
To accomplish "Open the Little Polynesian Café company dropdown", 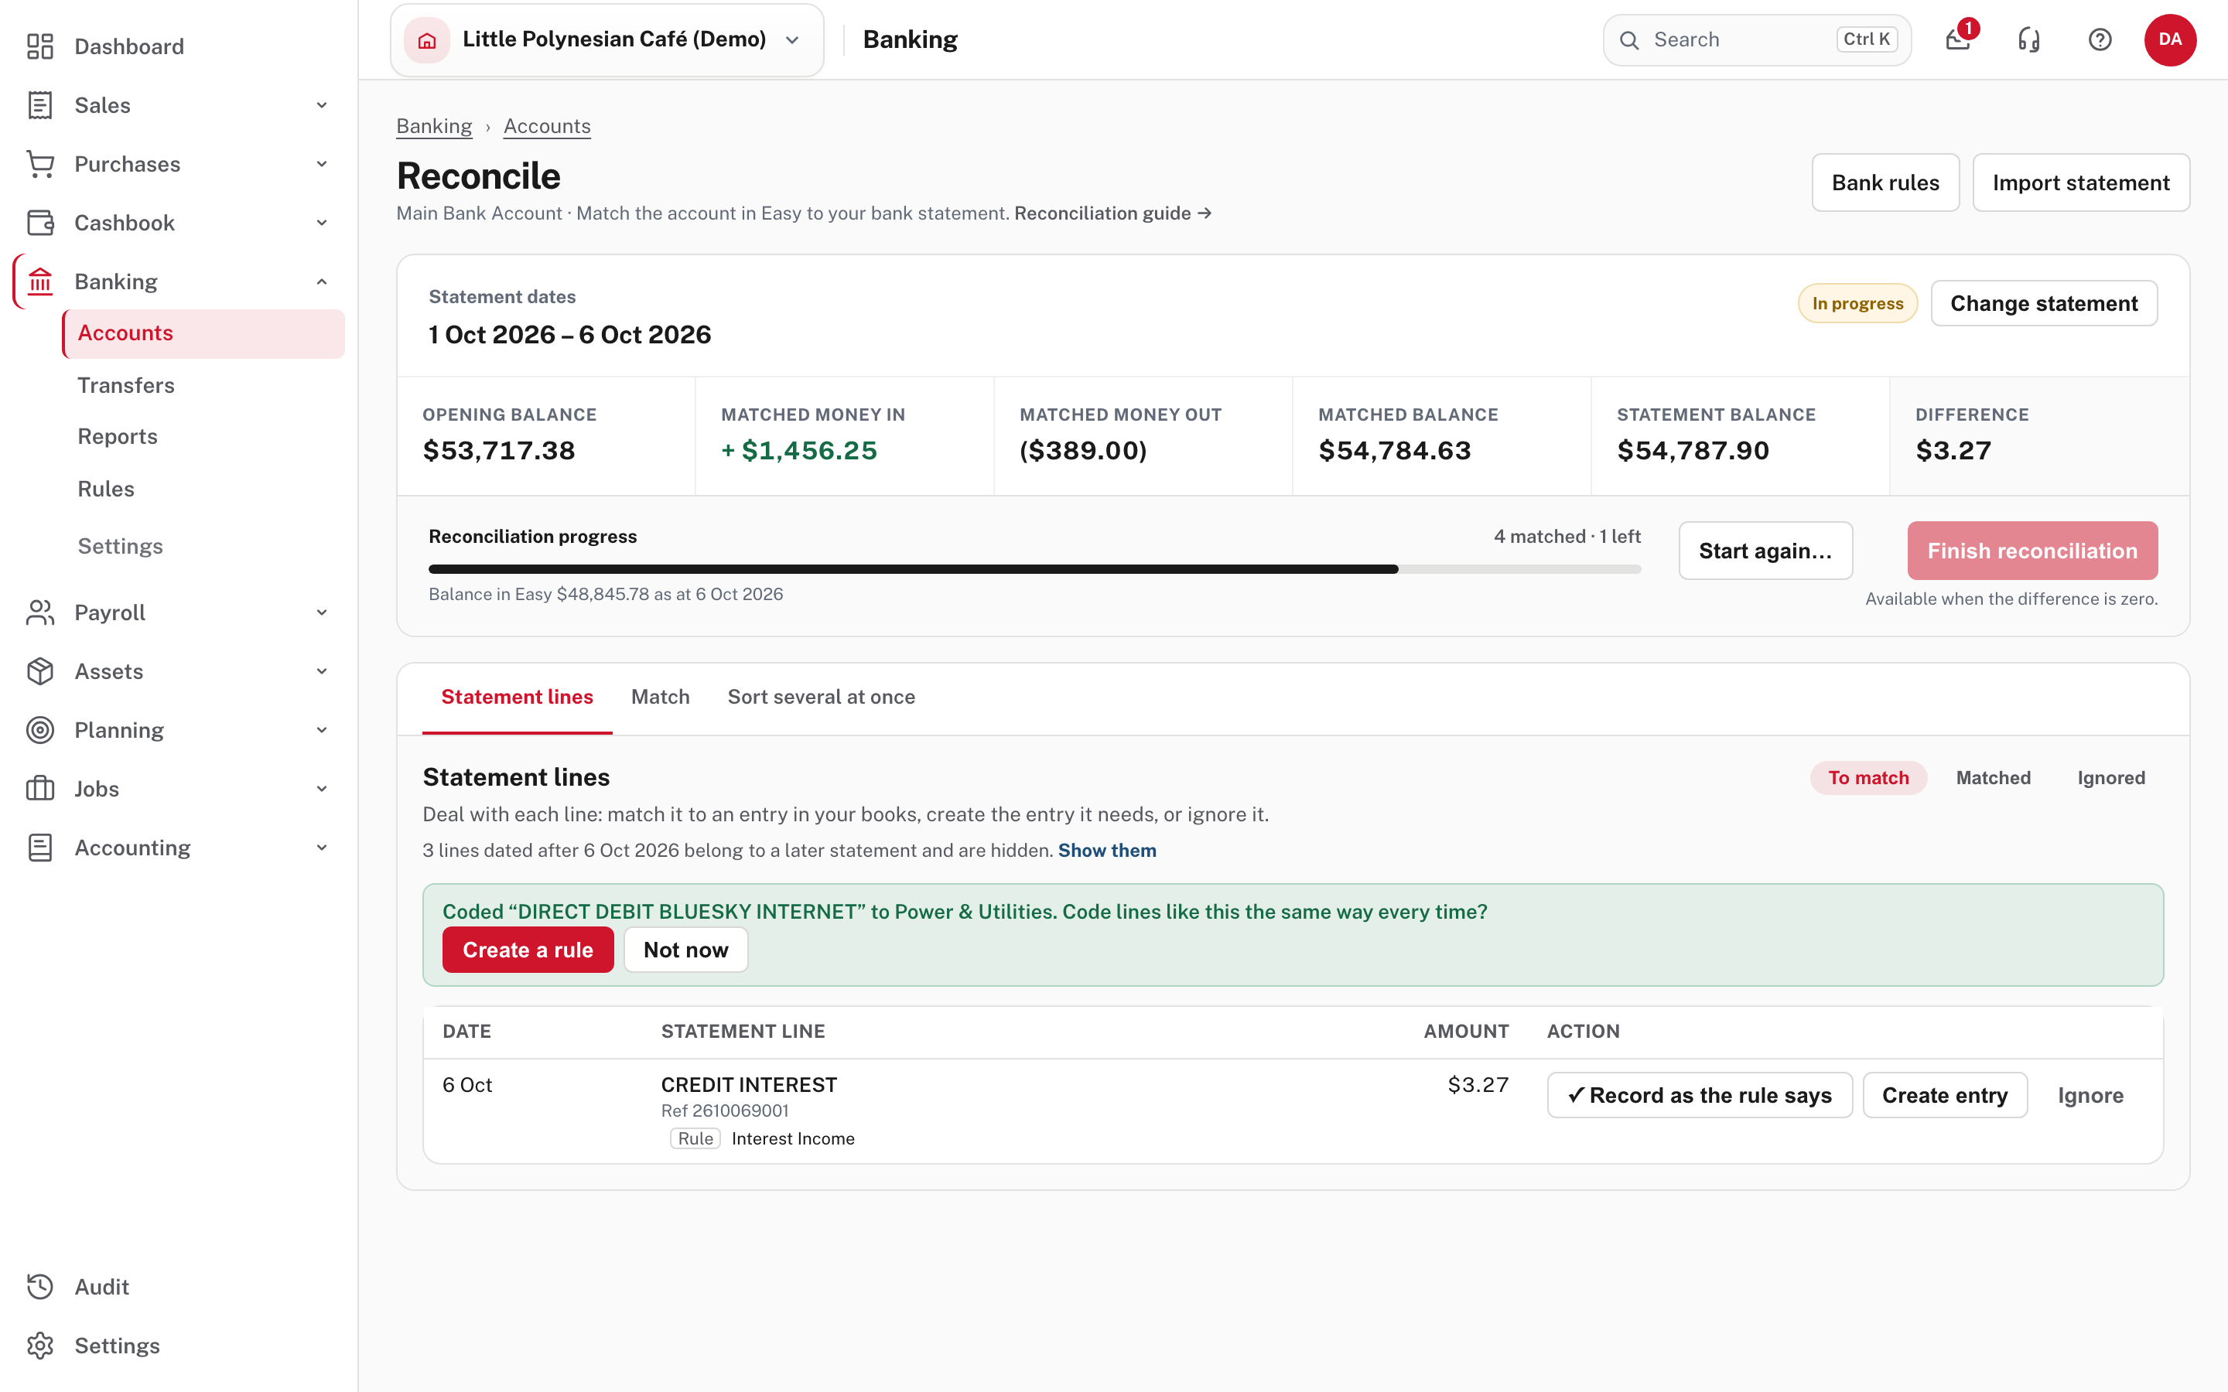I will point(607,39).
